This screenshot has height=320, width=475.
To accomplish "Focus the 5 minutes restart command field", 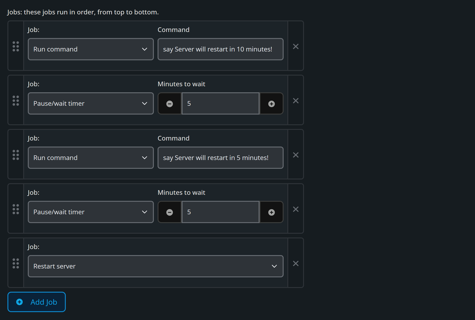I will point(220,158).
